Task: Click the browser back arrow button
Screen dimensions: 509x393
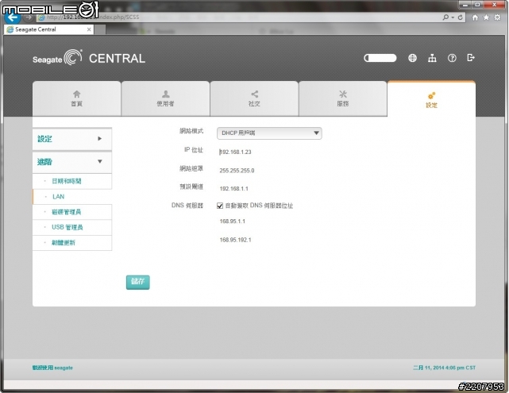Action: (12, 17)
